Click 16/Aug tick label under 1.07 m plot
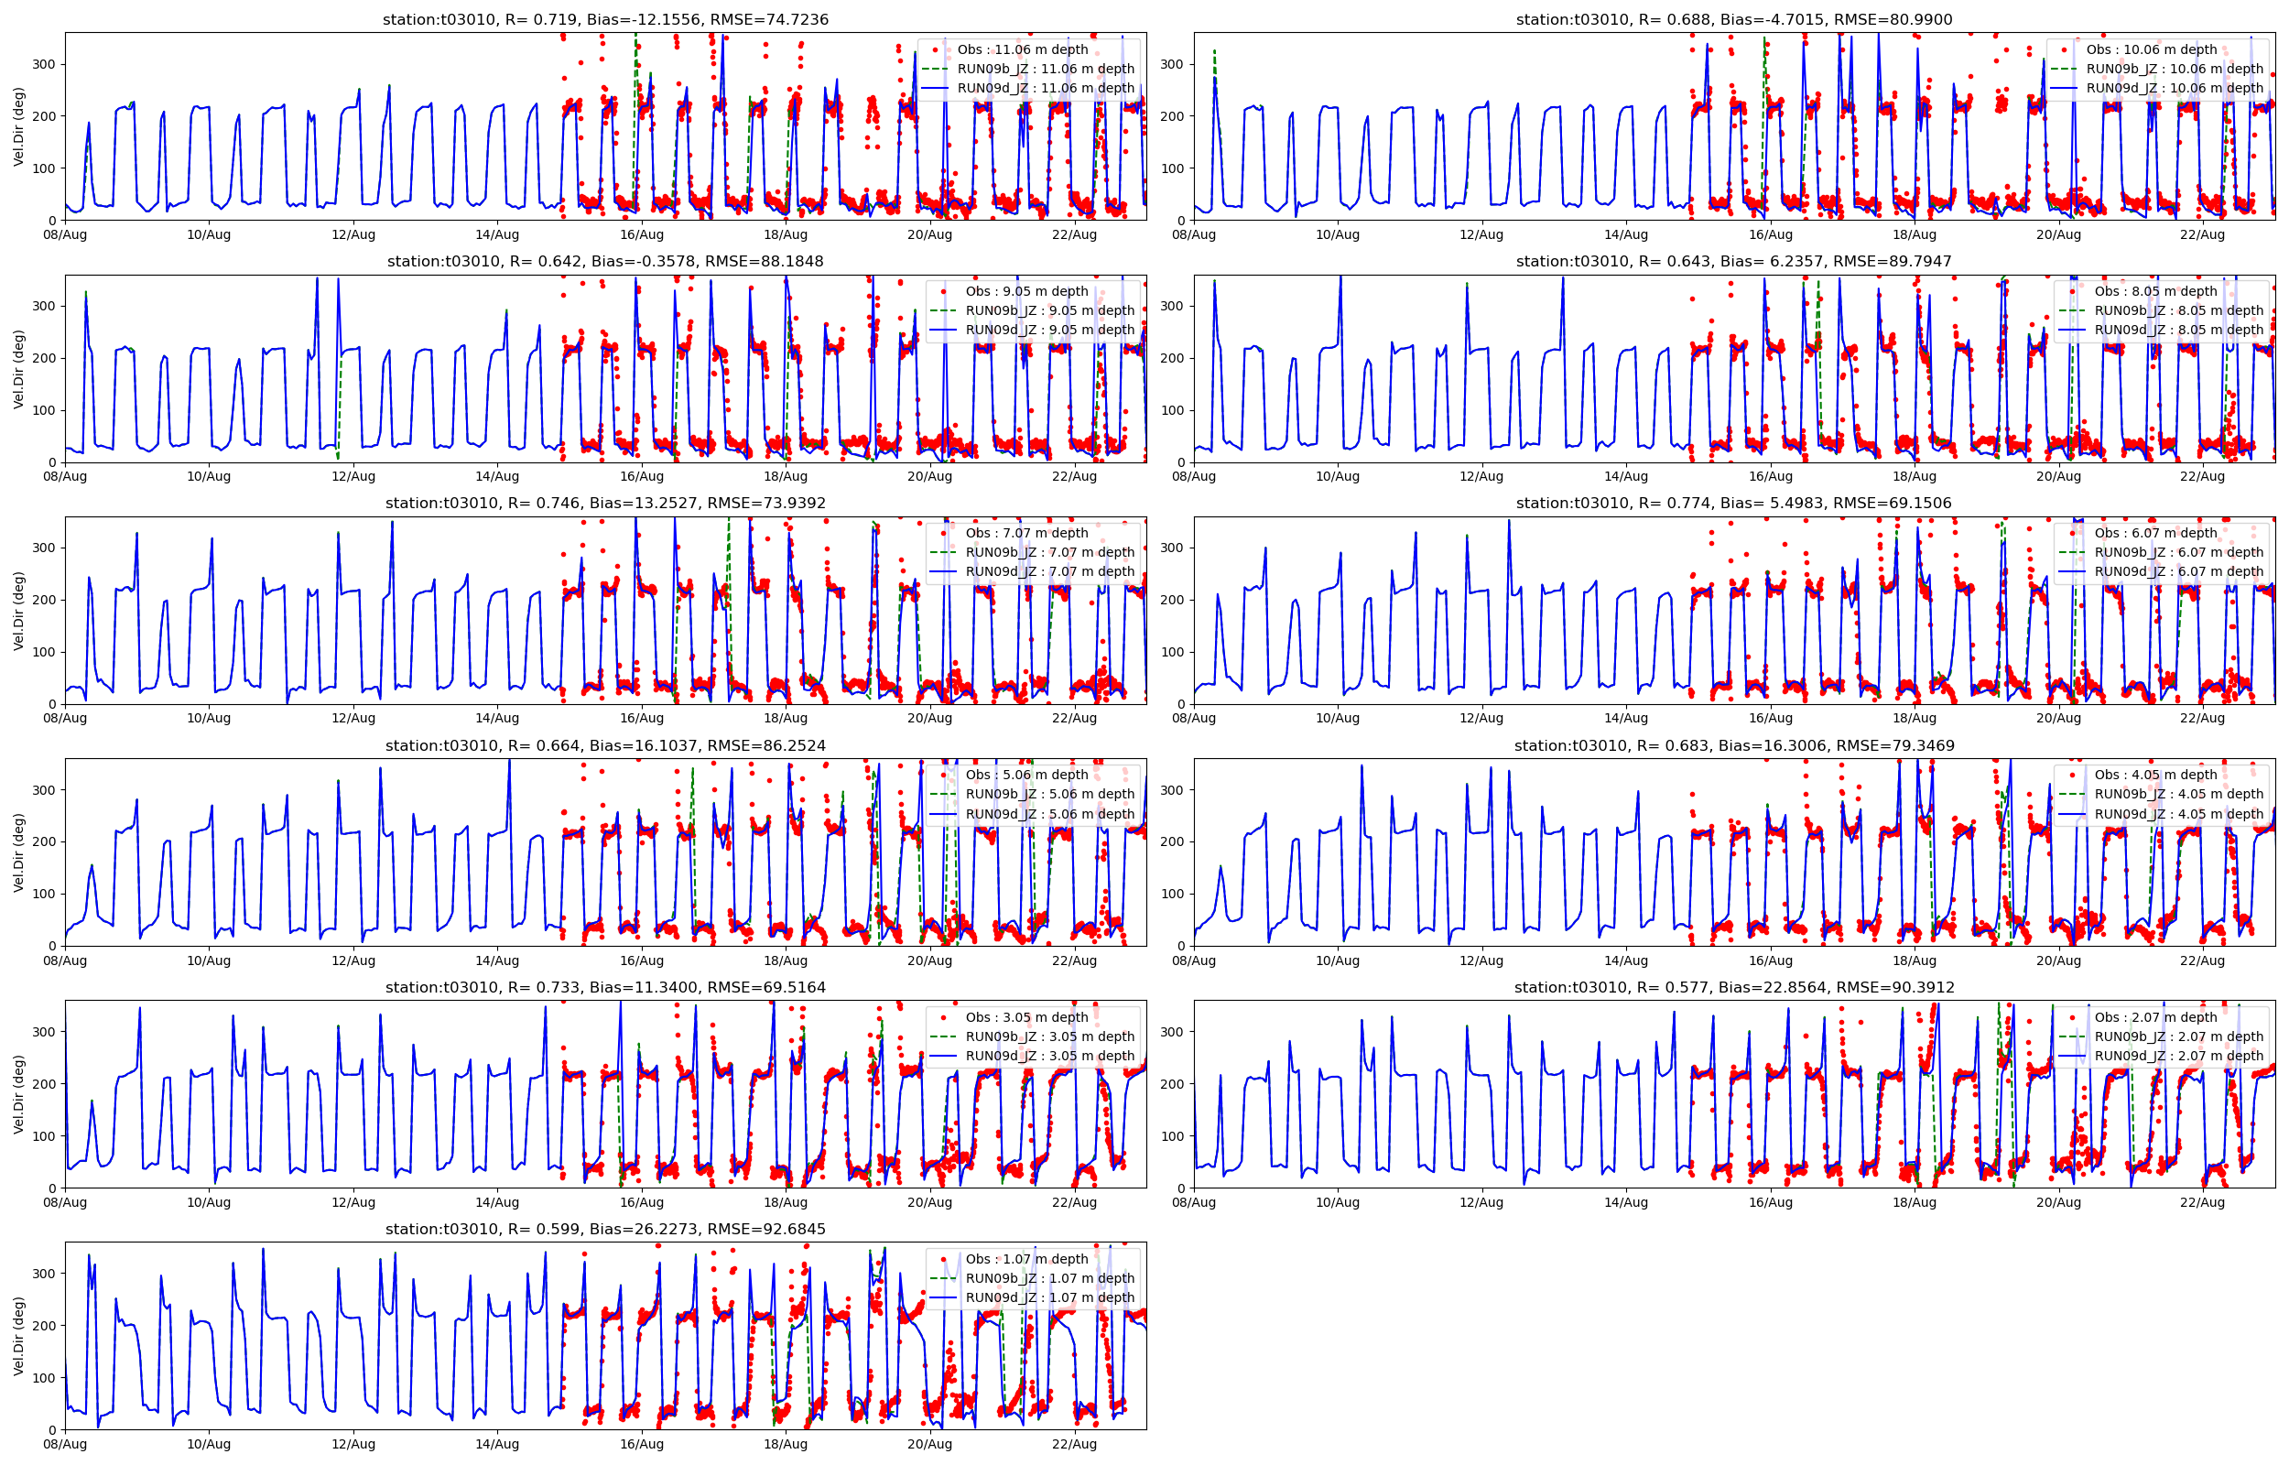 click(x=642, y=1444)
